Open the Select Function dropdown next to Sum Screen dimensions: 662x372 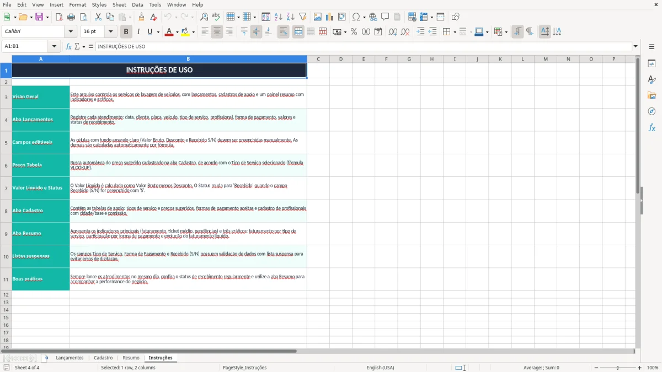click(x=84, y=46)
